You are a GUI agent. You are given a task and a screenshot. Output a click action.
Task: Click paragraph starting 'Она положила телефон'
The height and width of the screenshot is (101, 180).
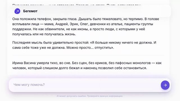(x=85, y=27)
